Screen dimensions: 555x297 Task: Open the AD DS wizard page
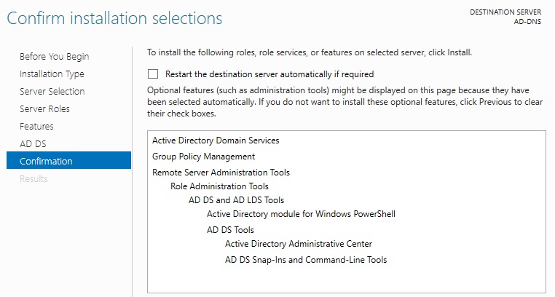pos(33,144)
